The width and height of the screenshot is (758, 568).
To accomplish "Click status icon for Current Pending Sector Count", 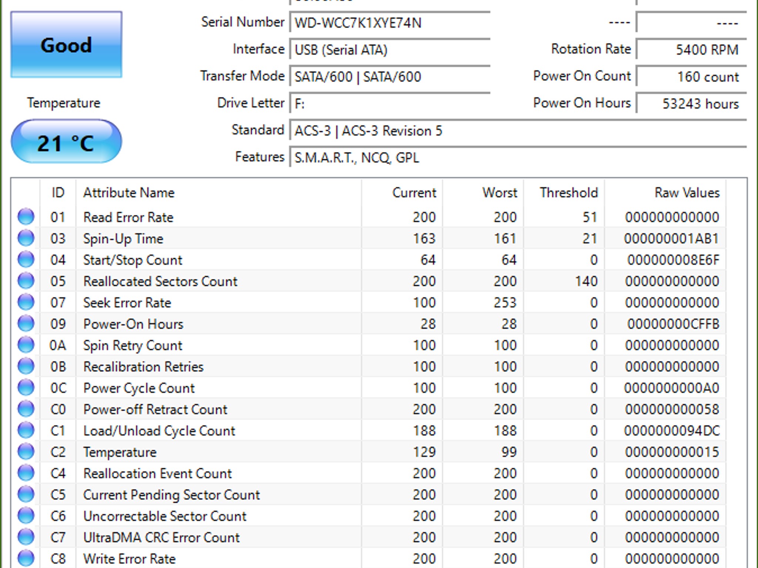I will [26, 494].
